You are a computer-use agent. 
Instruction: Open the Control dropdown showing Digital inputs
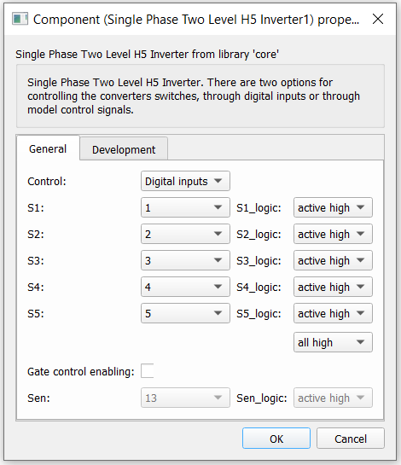click(x=185, y=181)
